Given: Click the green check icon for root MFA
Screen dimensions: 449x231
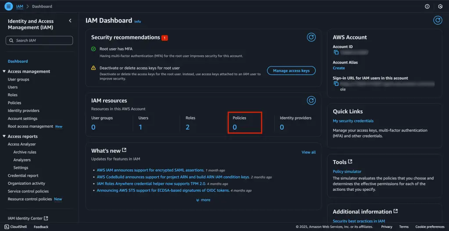Looking at the screenshot, I should (x=93, y=49).
